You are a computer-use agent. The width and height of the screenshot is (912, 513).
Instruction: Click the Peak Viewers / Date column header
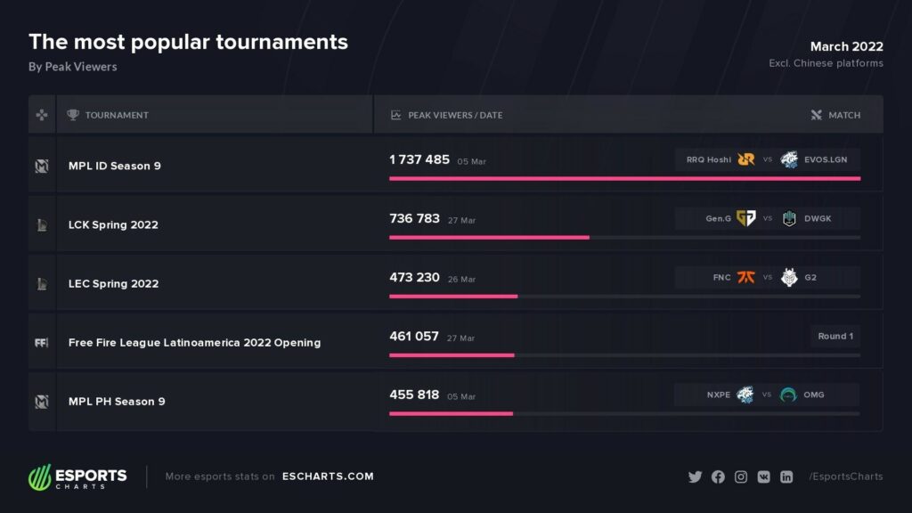[x=455, y=115]
